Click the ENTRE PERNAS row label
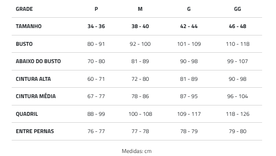Screen dimensions: 276x156 click(x=35, y=131)
